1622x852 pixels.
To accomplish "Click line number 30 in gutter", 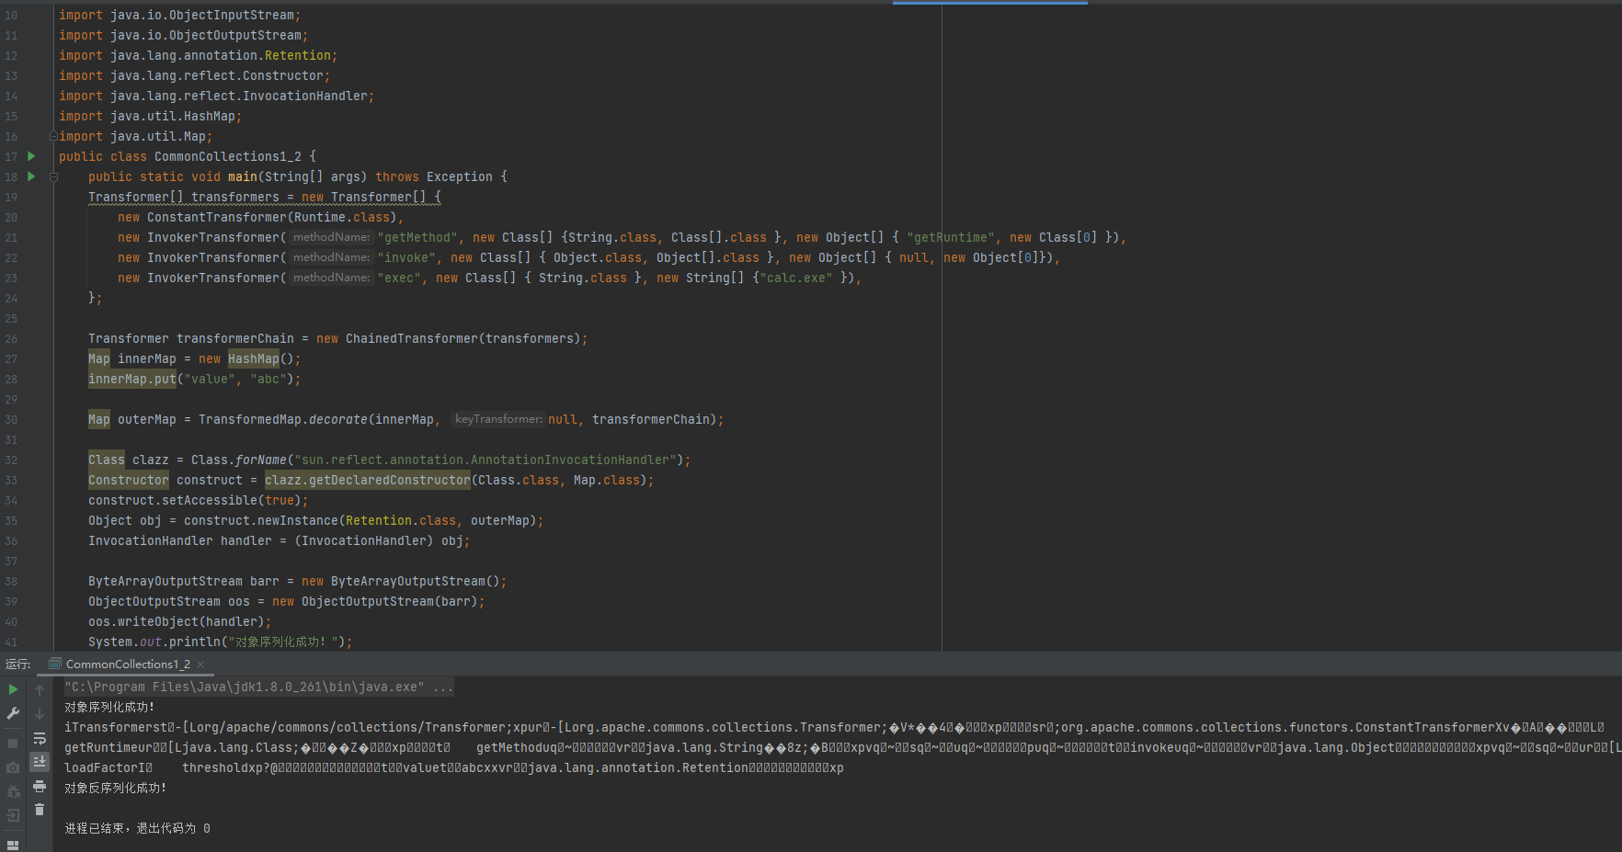I will pyautogui.click(x=11, y=419).
